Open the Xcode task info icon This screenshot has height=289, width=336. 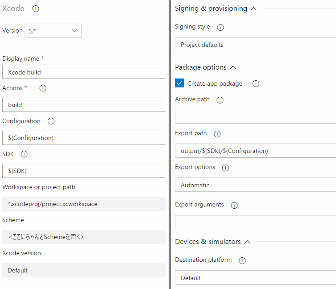tap(36, 9)
